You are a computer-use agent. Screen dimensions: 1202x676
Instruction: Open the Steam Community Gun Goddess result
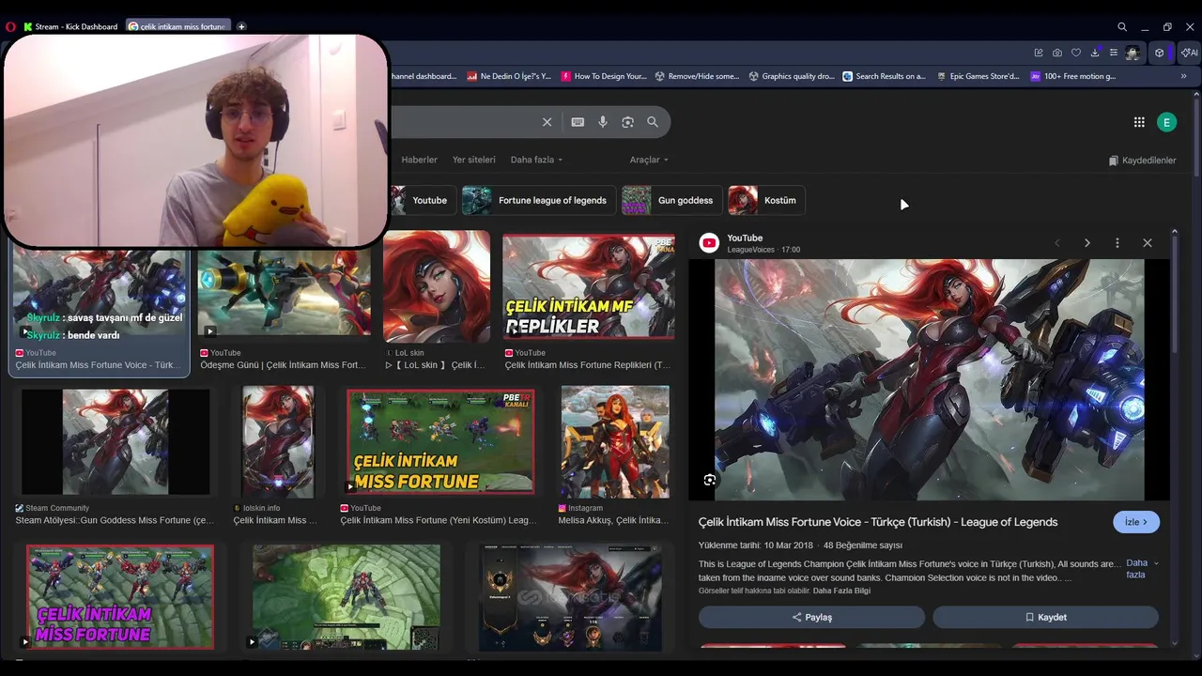[x=116, y=442]
